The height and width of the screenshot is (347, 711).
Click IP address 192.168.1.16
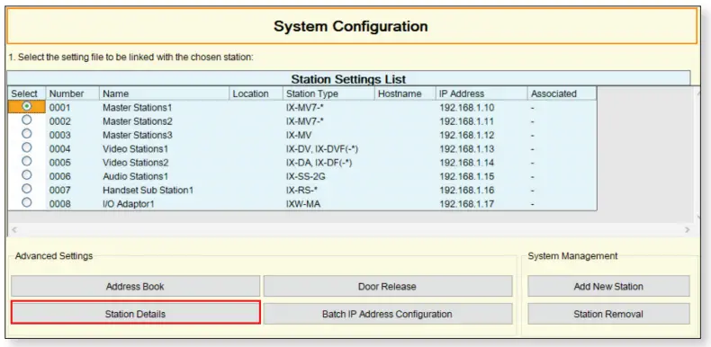(466, 190)
